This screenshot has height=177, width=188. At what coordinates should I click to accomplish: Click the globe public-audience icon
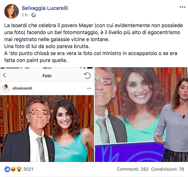tap(34, 15)
